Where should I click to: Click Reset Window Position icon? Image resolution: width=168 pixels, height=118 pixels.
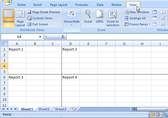(163, 24)
